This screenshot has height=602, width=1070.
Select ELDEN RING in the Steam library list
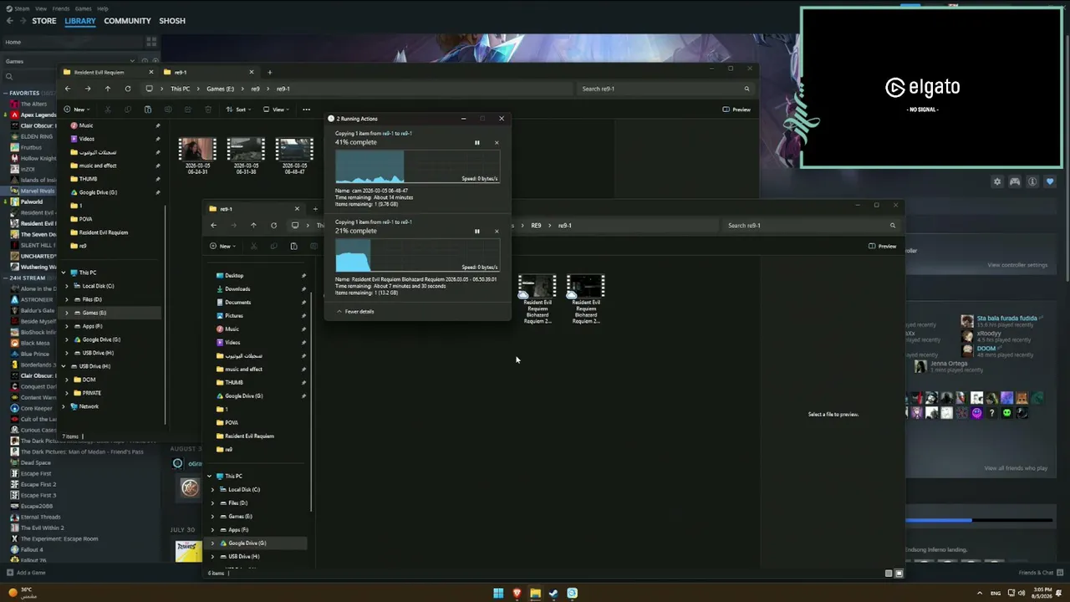point(36,136)
